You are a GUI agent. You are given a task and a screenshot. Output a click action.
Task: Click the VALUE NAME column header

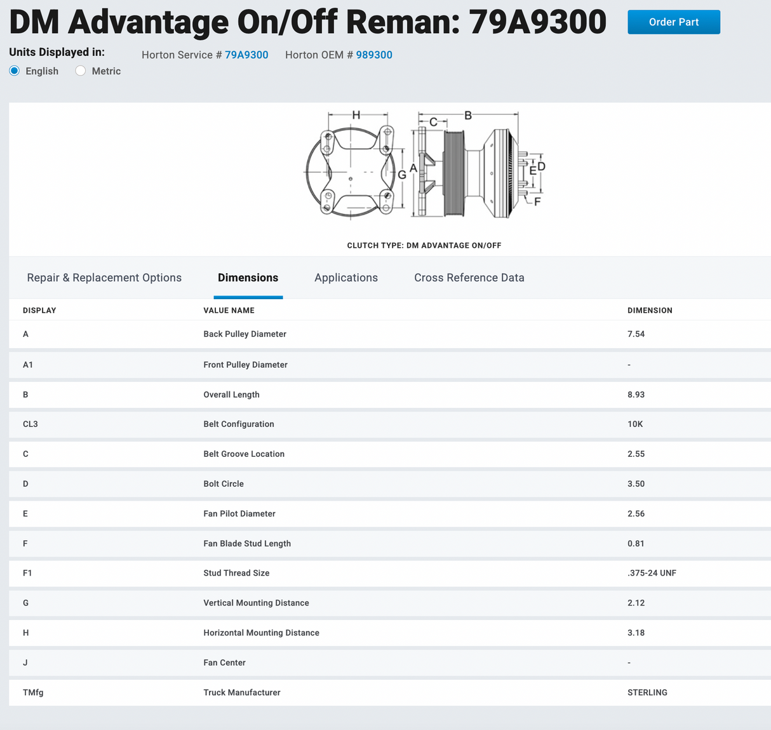[x=229, y=311]
